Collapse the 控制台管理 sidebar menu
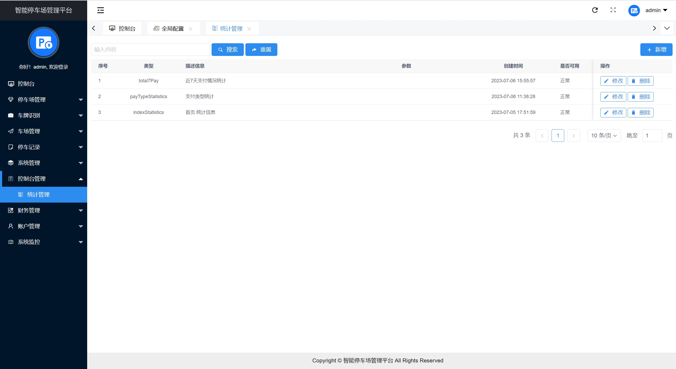Viewport: 676px width, 369px height. pos(44,179)
